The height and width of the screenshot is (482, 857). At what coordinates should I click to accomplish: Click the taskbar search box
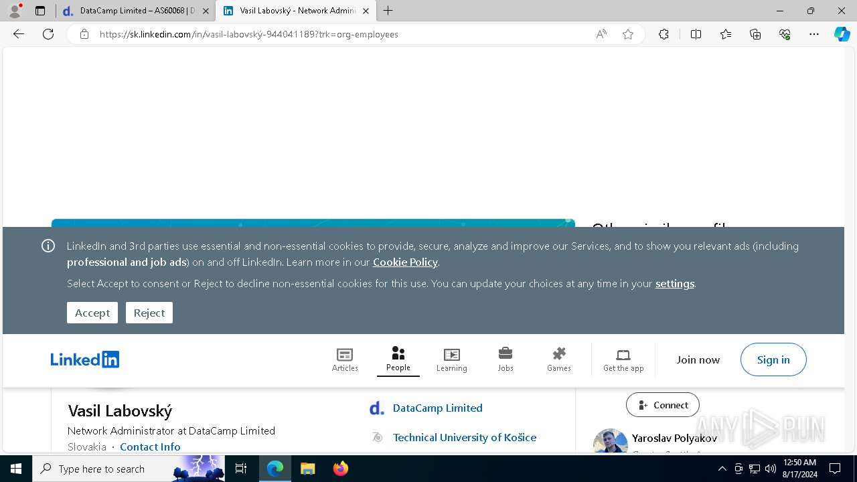(129, 469)
